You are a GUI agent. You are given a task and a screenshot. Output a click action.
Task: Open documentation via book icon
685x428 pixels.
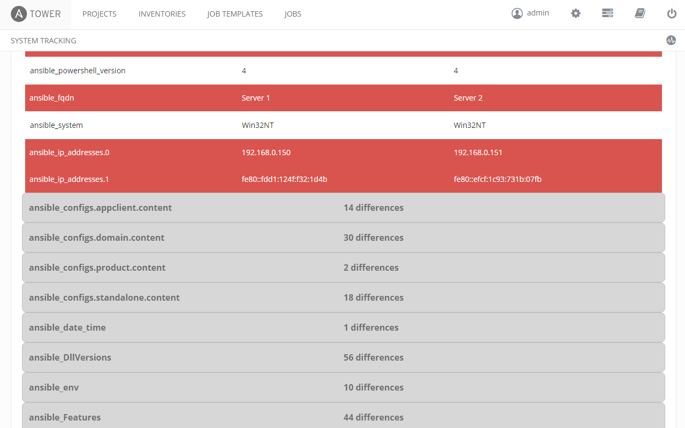click(x=640, y=13)
